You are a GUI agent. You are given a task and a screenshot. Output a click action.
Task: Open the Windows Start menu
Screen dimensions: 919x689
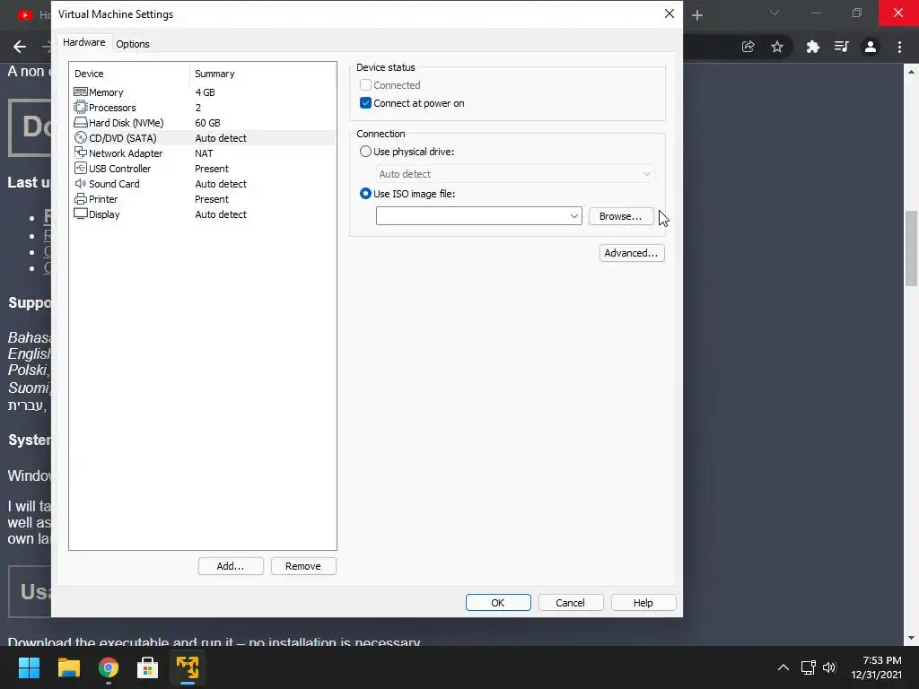click(x=29, y=667)
